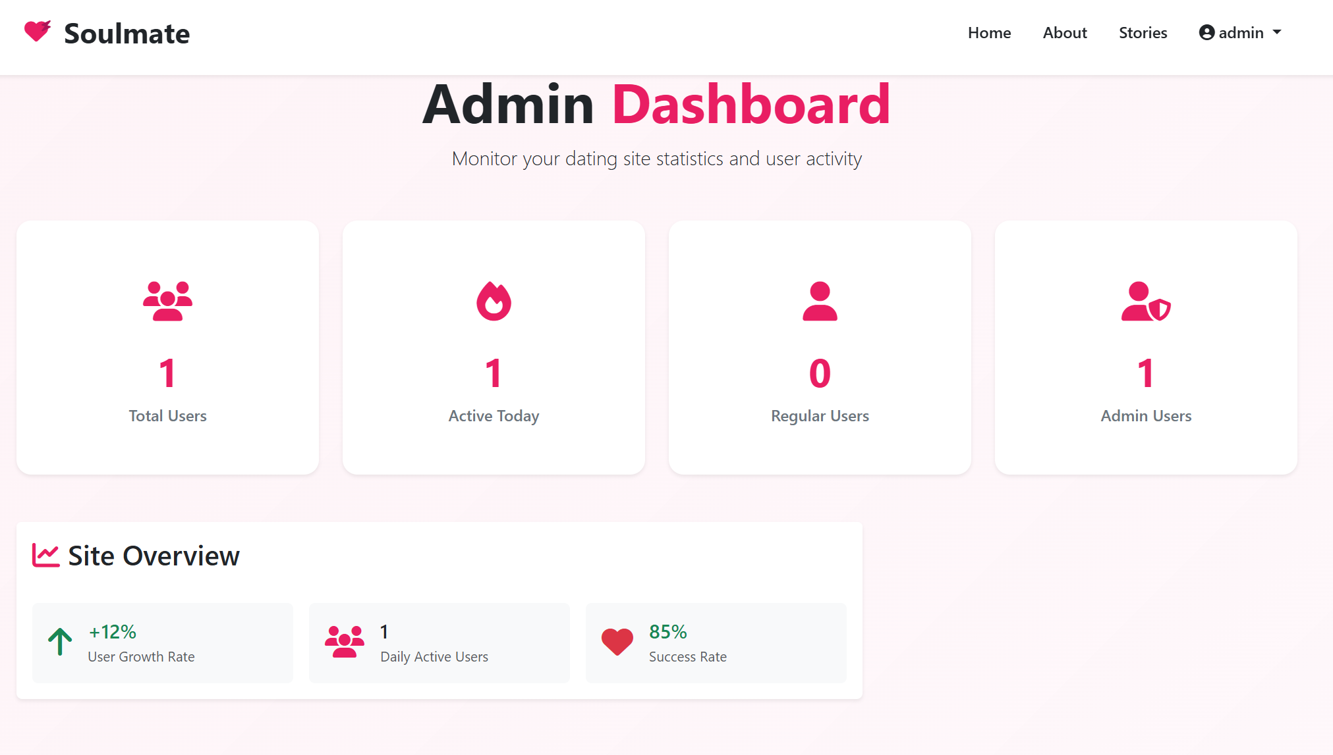Click the green growth arrow icon
Image resolution: width=1333 pixels, height=755 pixels.
tap(60, 642)
